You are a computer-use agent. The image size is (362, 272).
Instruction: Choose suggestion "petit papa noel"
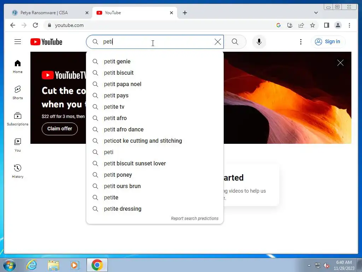[x=155, y=84]
